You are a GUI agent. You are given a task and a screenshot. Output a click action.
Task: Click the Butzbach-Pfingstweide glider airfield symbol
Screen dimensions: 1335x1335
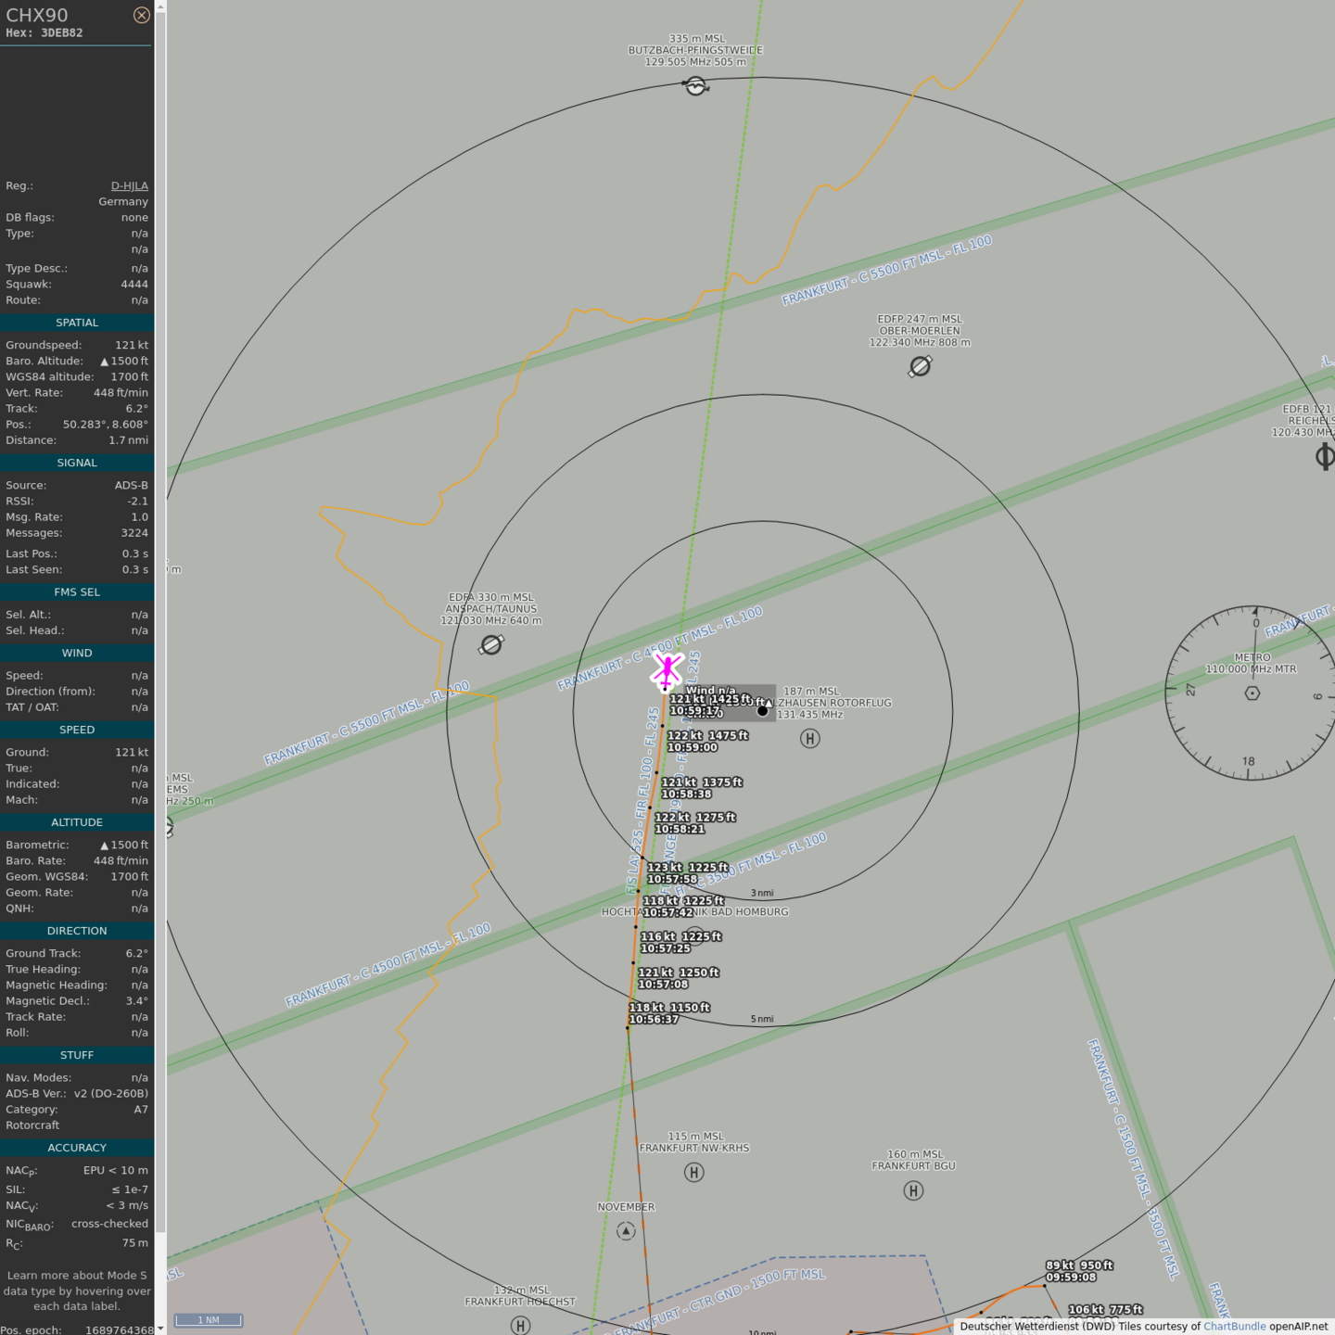tap(695, 86)
